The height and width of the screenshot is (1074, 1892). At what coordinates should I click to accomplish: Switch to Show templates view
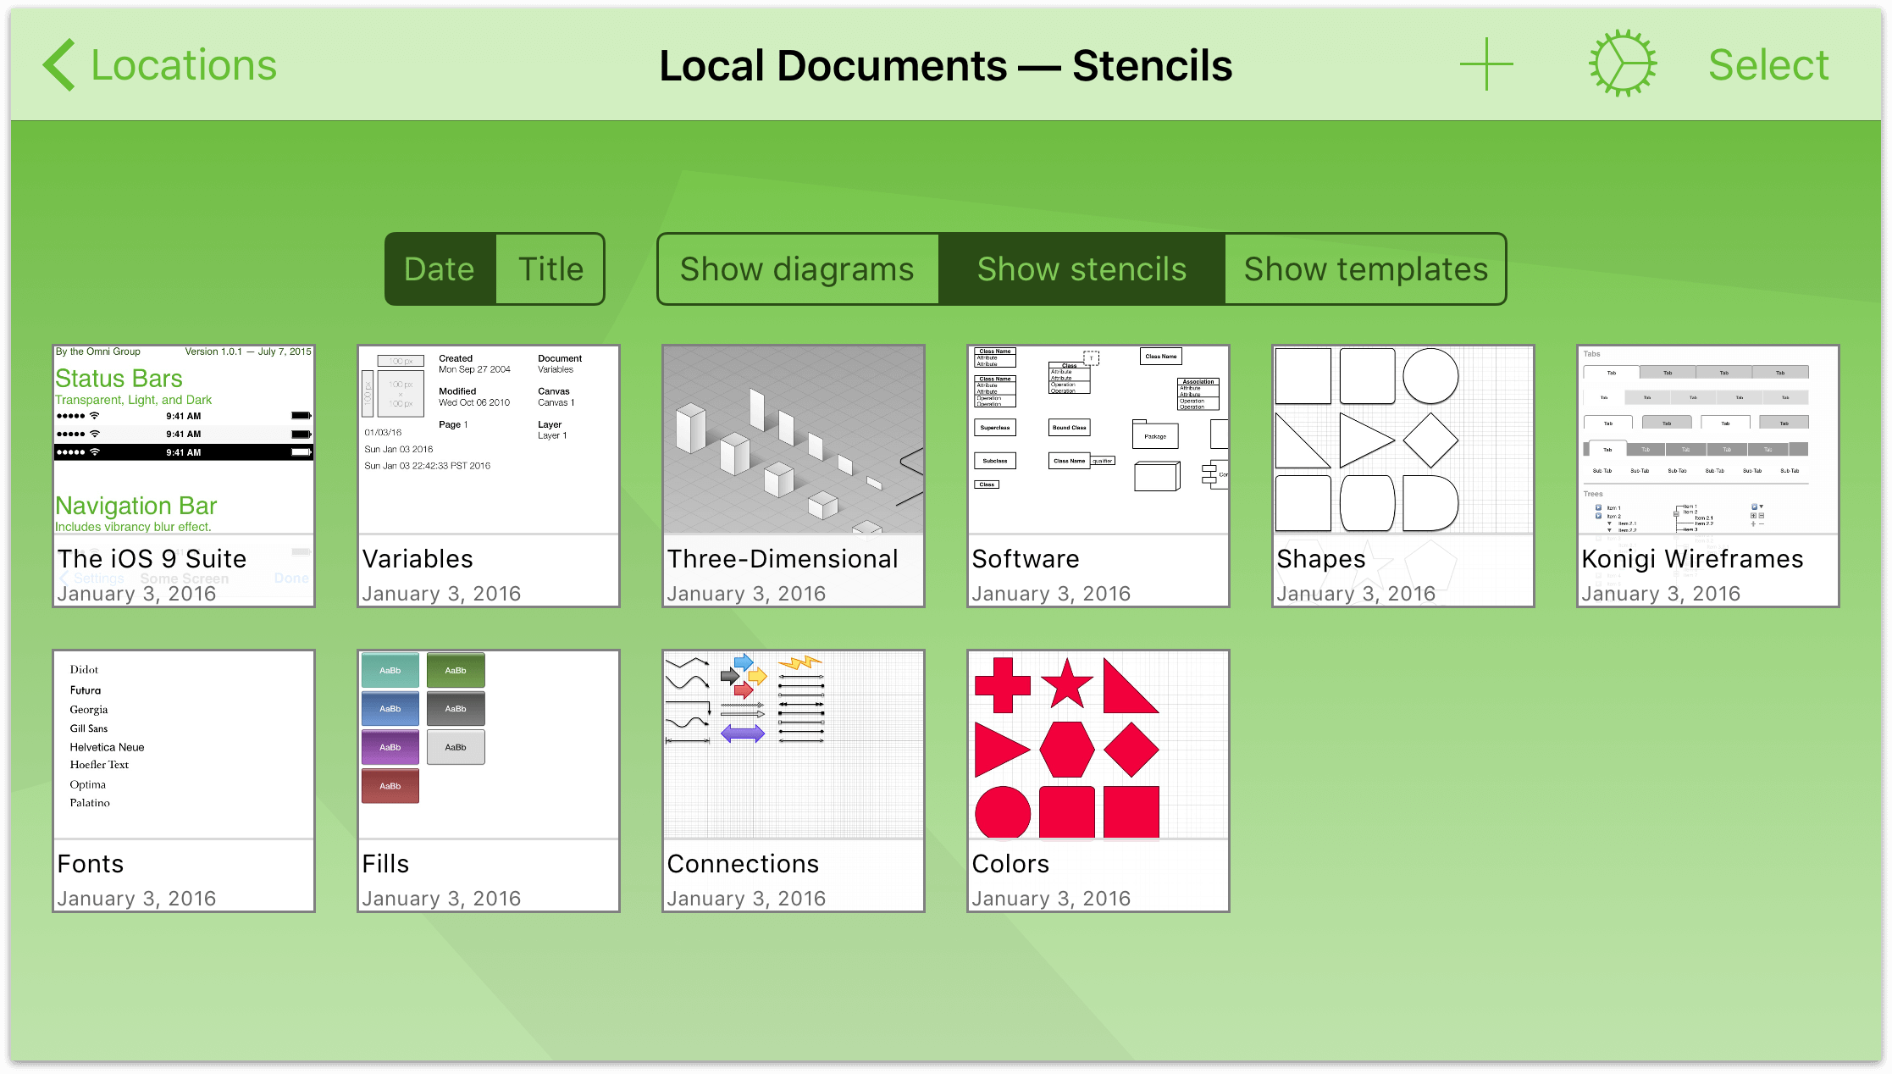1366,269
